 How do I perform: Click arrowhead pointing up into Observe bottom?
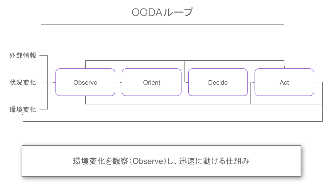[x=85, y=97]
